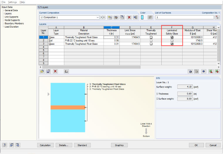Toggle Thermally Toughened checkbox for layer 2 Foil
Viewport: 223px width, 154px height.
[151, 41]
